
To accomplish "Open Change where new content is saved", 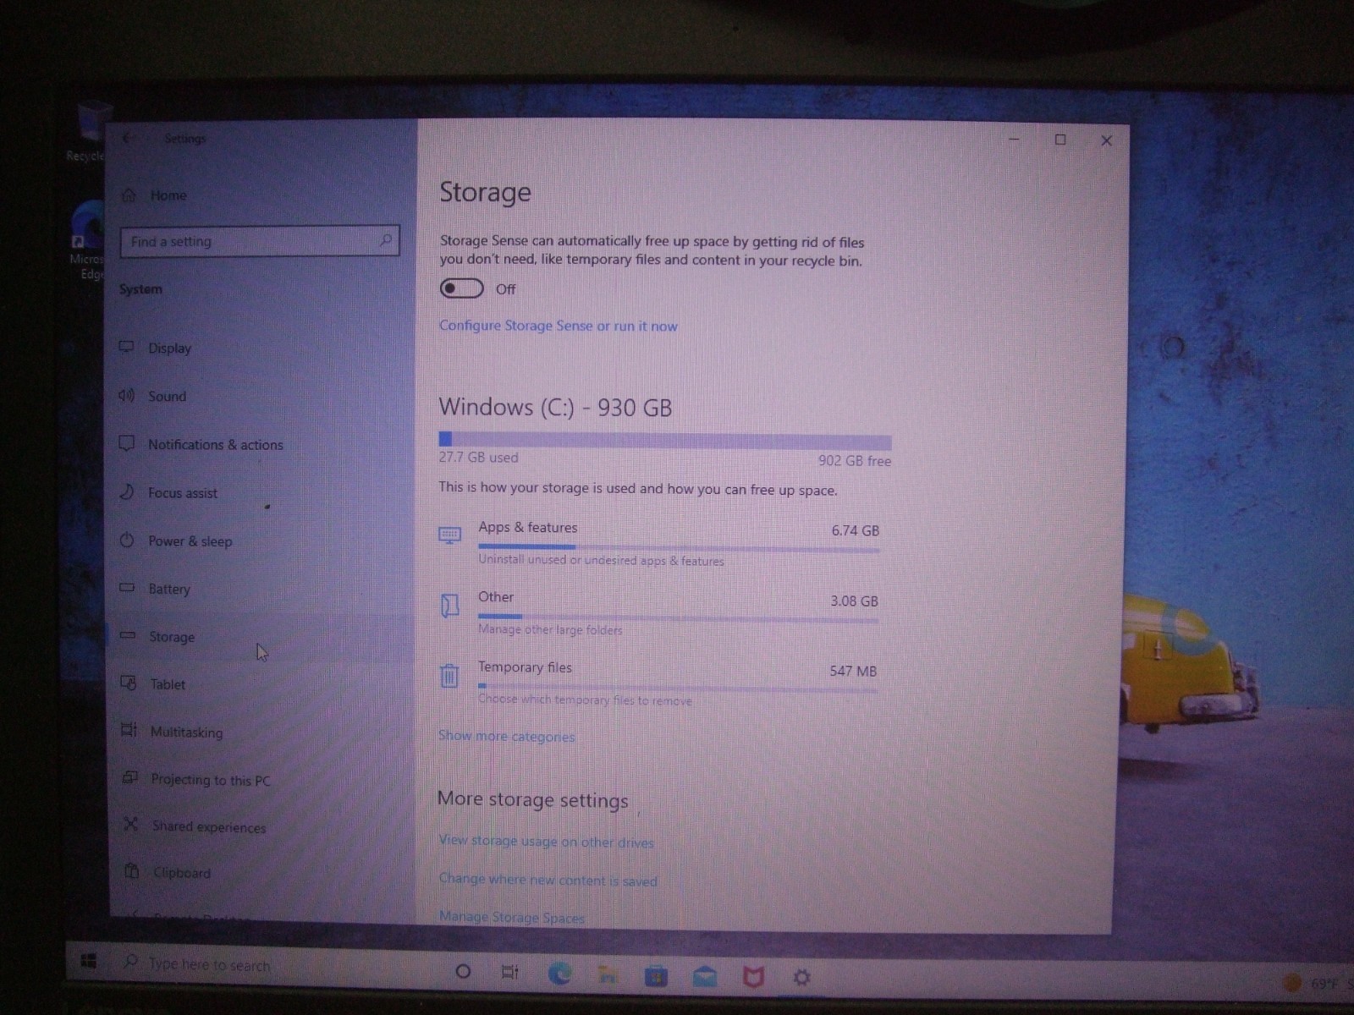I will tap(548, 880).
